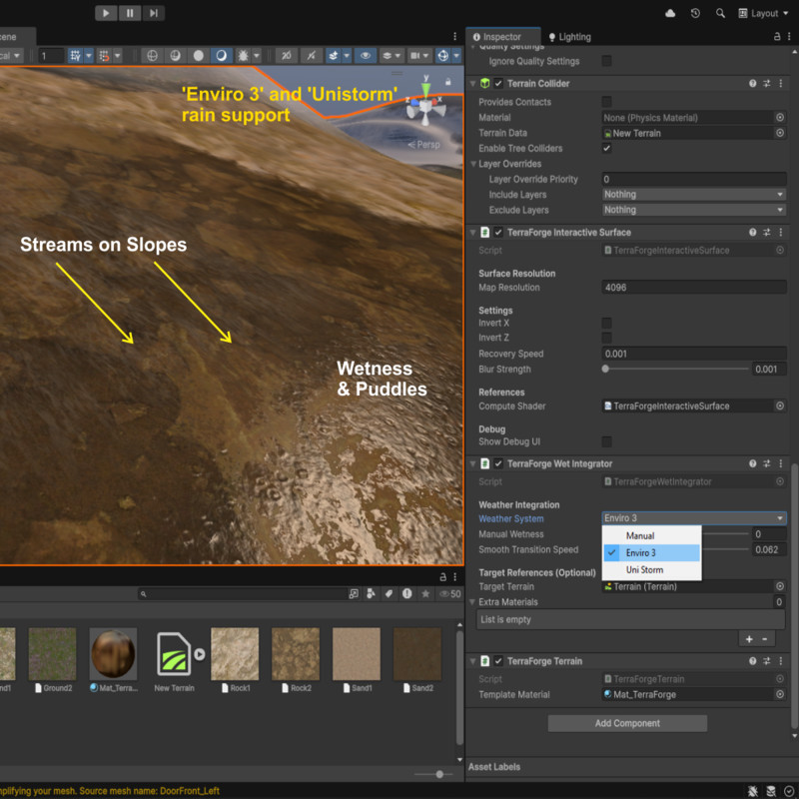The width and height of the screenshot is (799, 799).
Task: Select the shaded draw mode sphere icon
Action: pos(198,56)
